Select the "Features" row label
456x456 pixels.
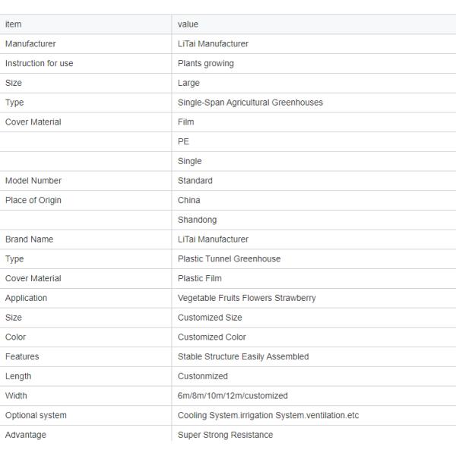tap(22, 356)
